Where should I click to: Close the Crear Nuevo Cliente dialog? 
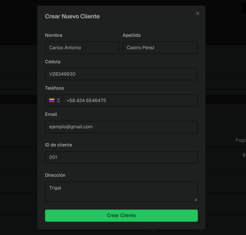(198, 13)
